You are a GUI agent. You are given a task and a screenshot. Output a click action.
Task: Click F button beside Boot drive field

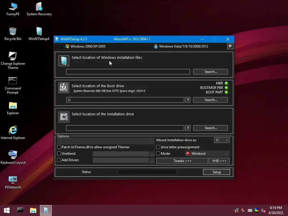pos(188,100)
